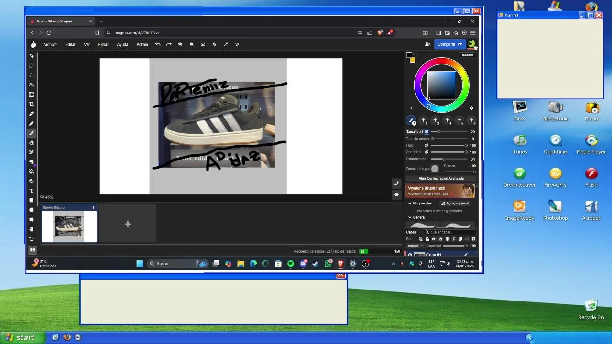The image size is (612, 344).
Task: Collapse the General brushes section
Action: 410,217
